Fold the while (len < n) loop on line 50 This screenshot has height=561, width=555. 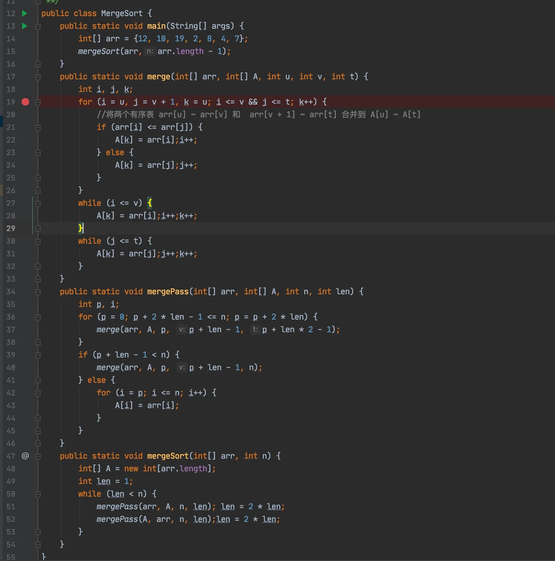click(38, 495)
